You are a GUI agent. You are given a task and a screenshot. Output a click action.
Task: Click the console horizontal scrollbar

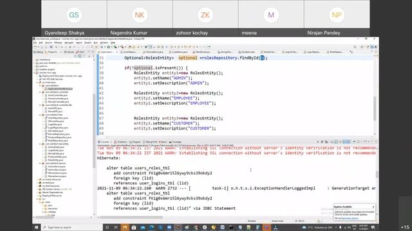pyautogui.click(x=131, y=217)
